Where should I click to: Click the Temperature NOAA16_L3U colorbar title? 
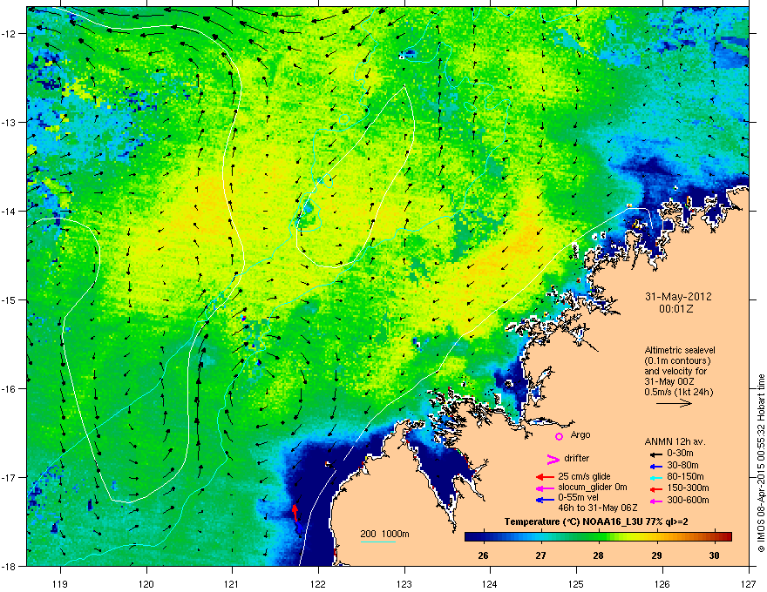click(596, 521)
